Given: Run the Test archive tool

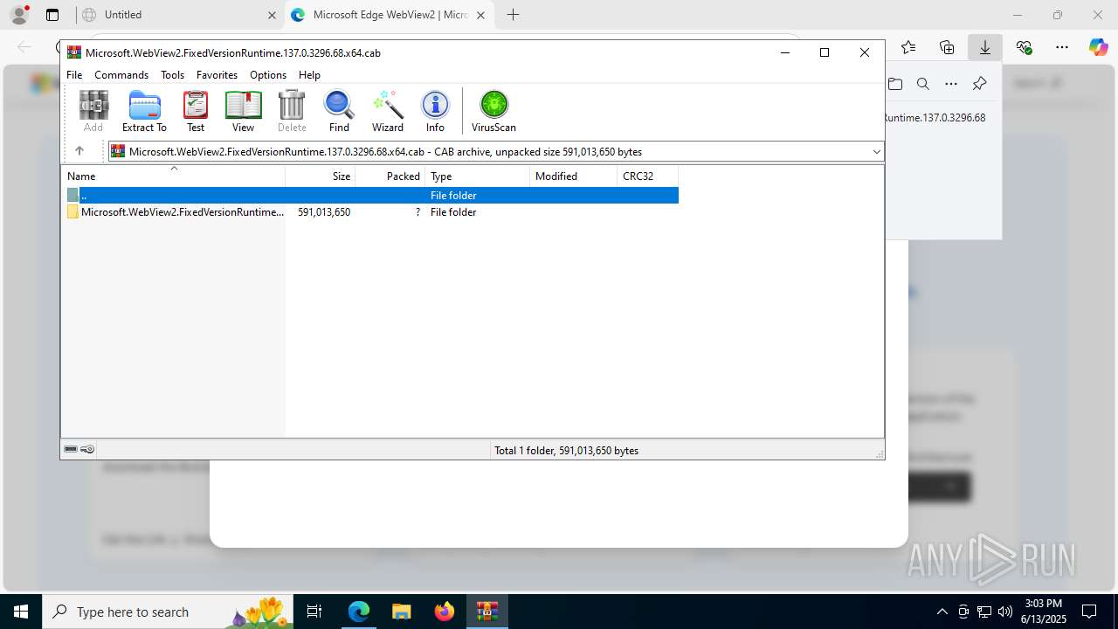Looking at the screenshot, I should point(196,111).
